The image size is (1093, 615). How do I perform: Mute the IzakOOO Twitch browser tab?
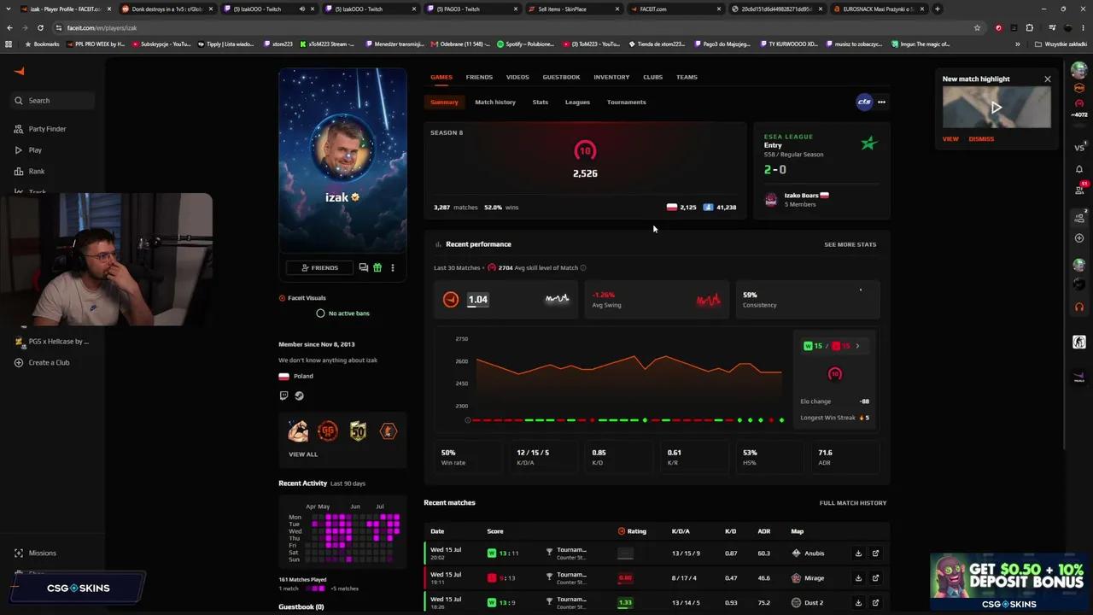click(301, 9)
